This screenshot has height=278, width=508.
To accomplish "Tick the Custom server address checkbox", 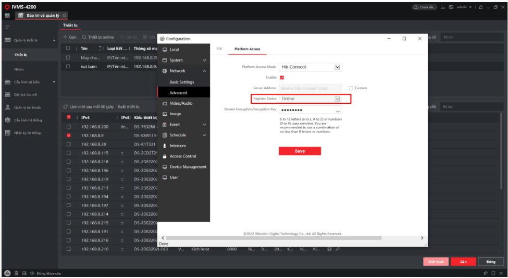I will coord(351,88).
